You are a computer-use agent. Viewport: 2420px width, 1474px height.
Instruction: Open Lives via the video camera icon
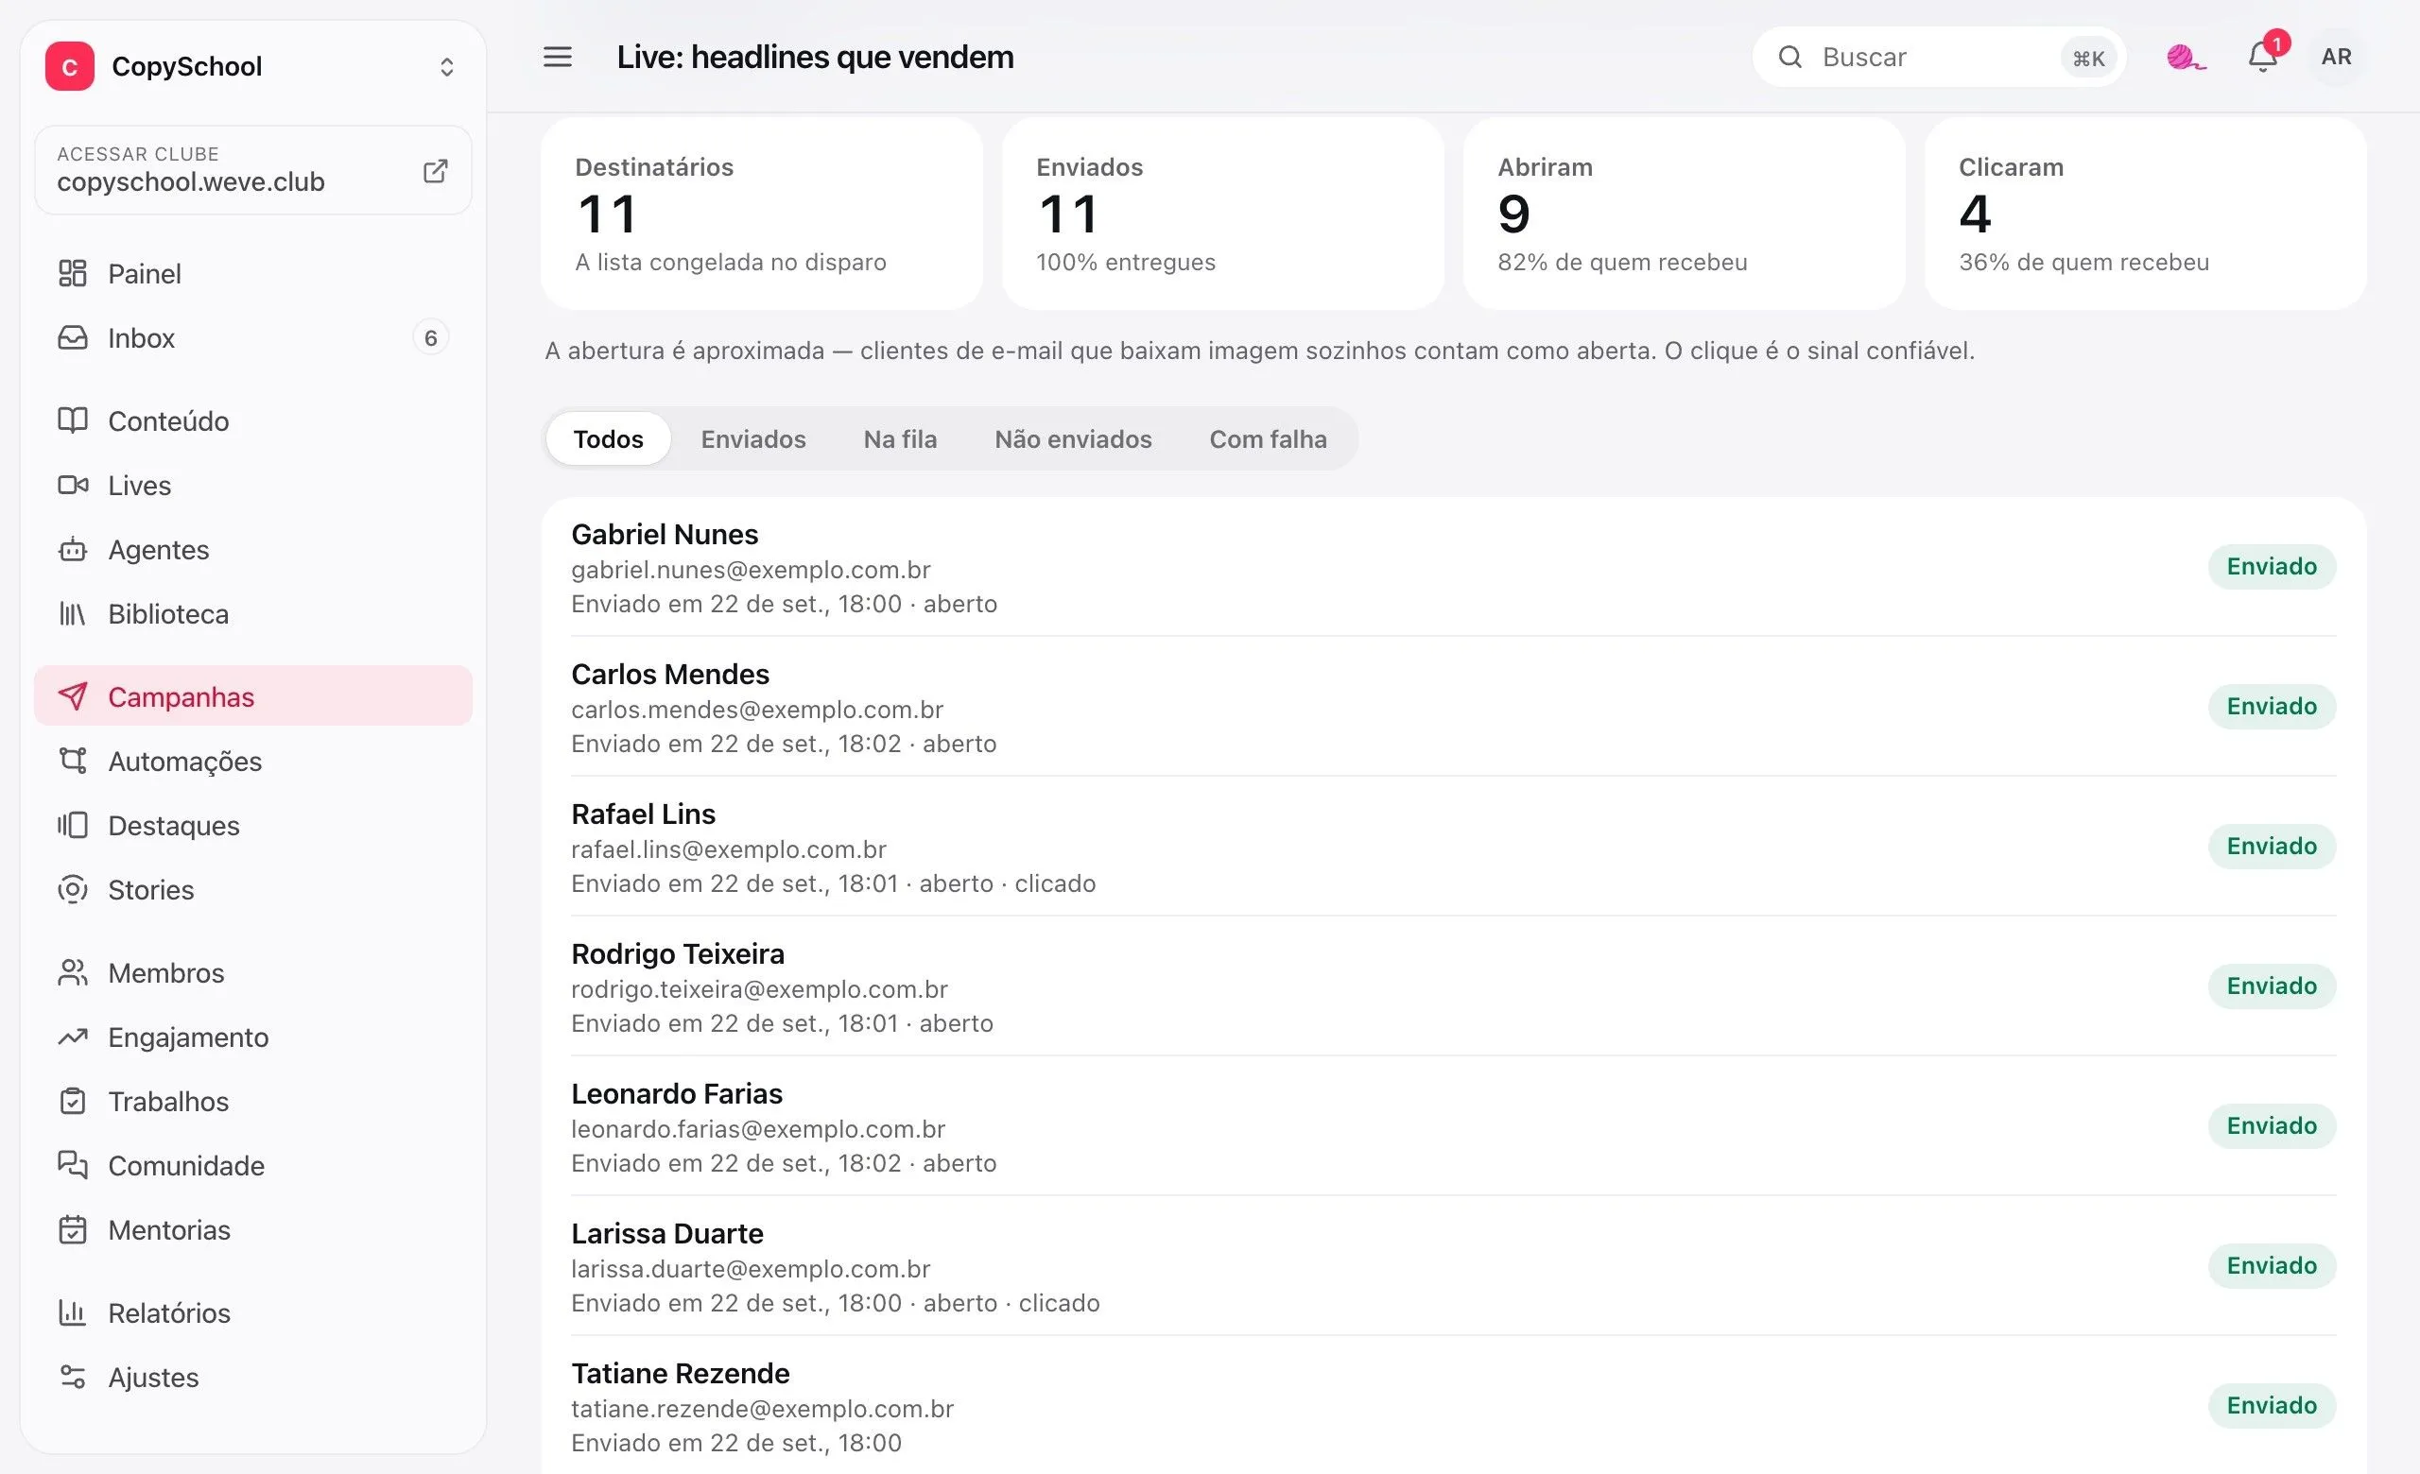click(x=73, y=485)
